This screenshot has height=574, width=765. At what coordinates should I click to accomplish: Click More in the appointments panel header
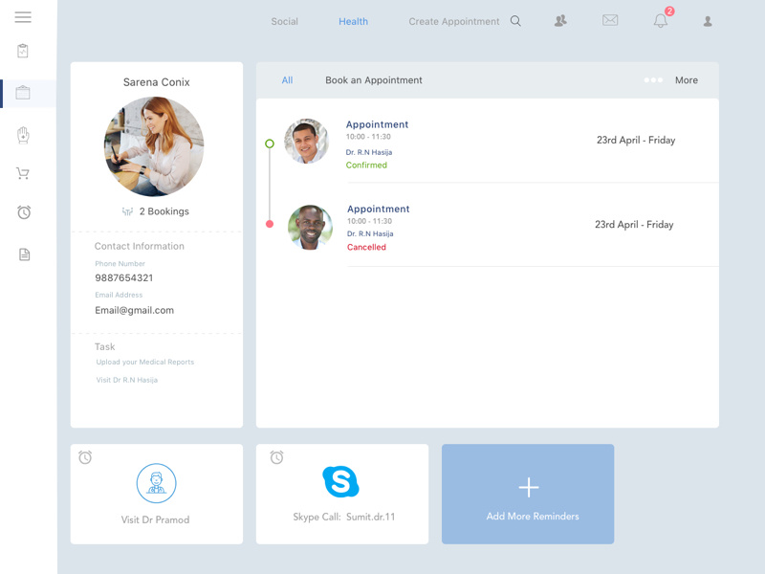pyautogui.click(x=687, y=80)
